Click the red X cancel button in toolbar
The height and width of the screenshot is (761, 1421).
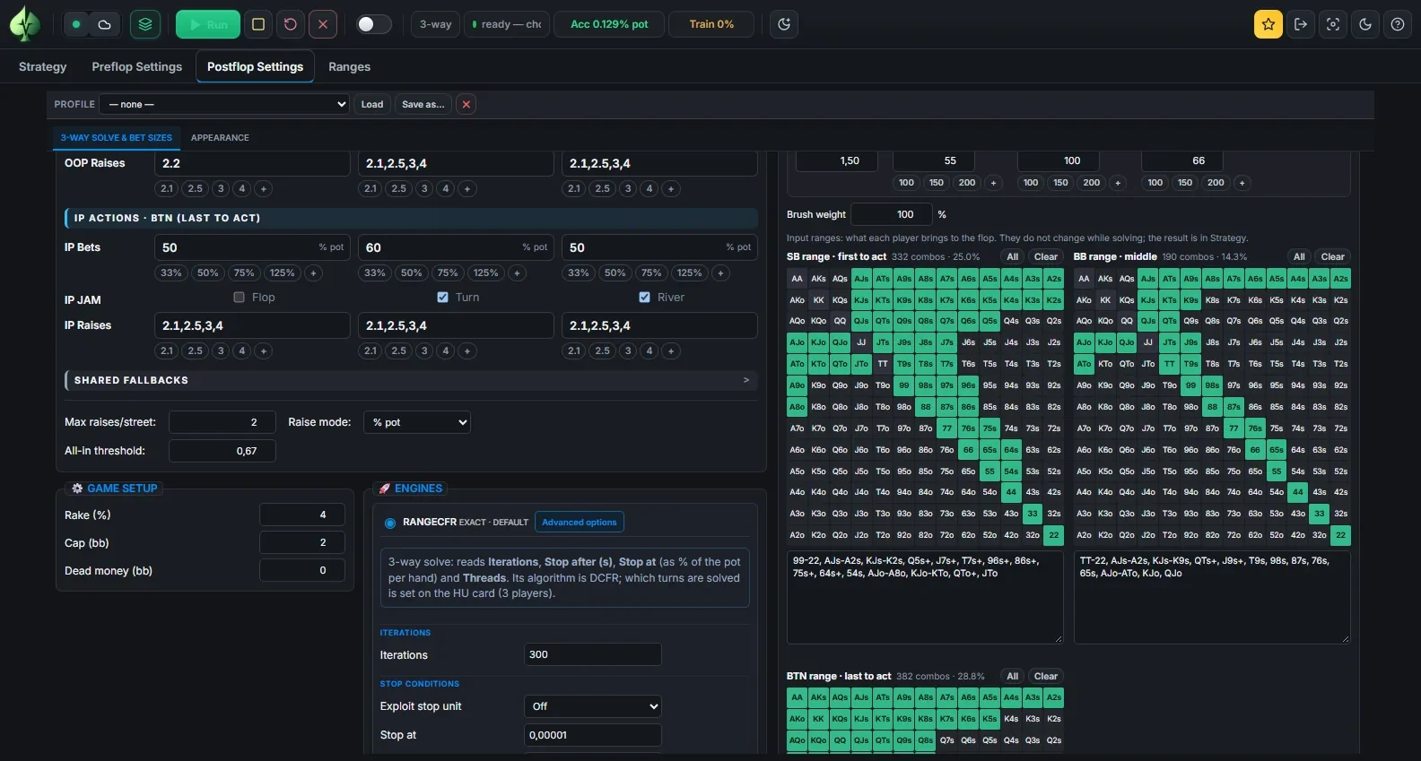[323, 24]
